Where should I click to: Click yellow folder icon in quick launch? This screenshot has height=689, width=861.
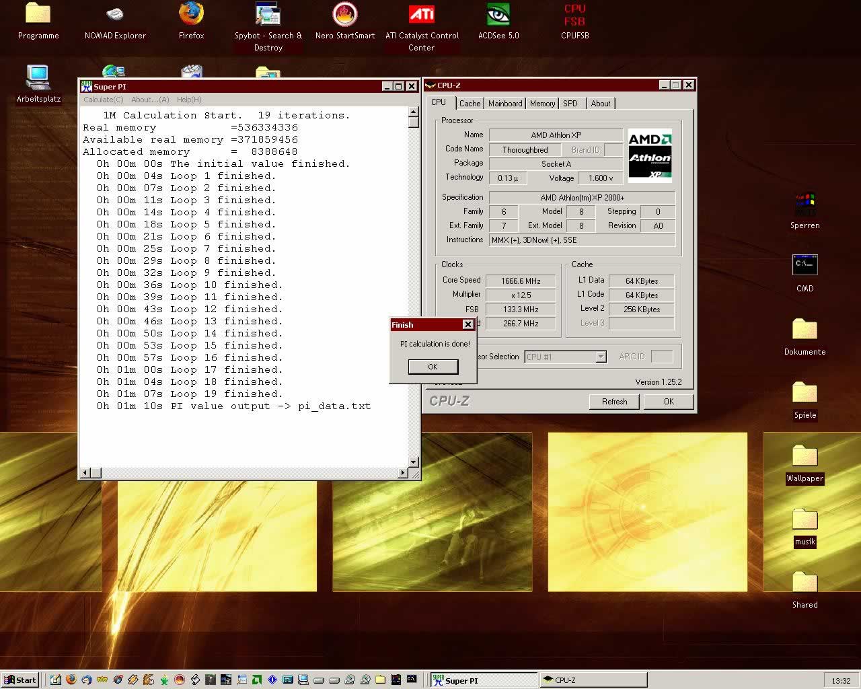coord(380,680)
